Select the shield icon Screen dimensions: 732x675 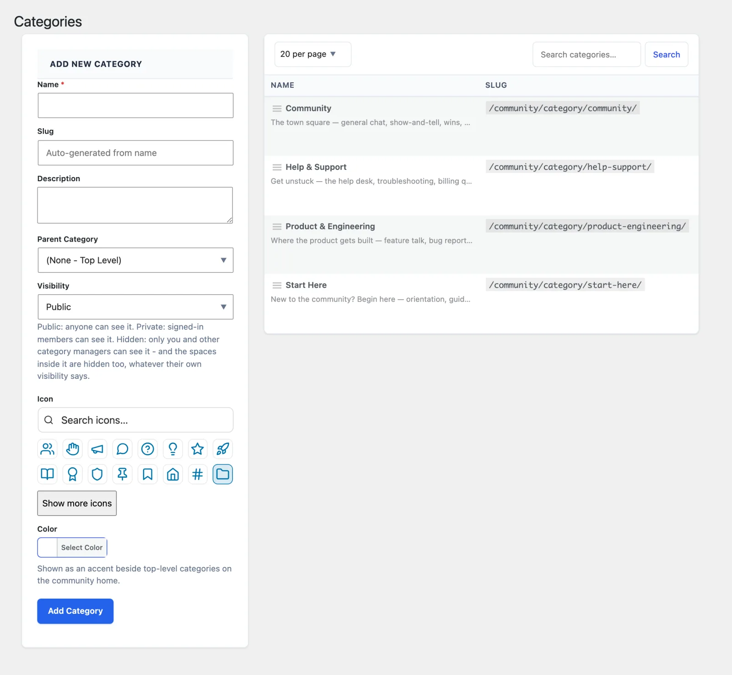[x=97, y=474]
